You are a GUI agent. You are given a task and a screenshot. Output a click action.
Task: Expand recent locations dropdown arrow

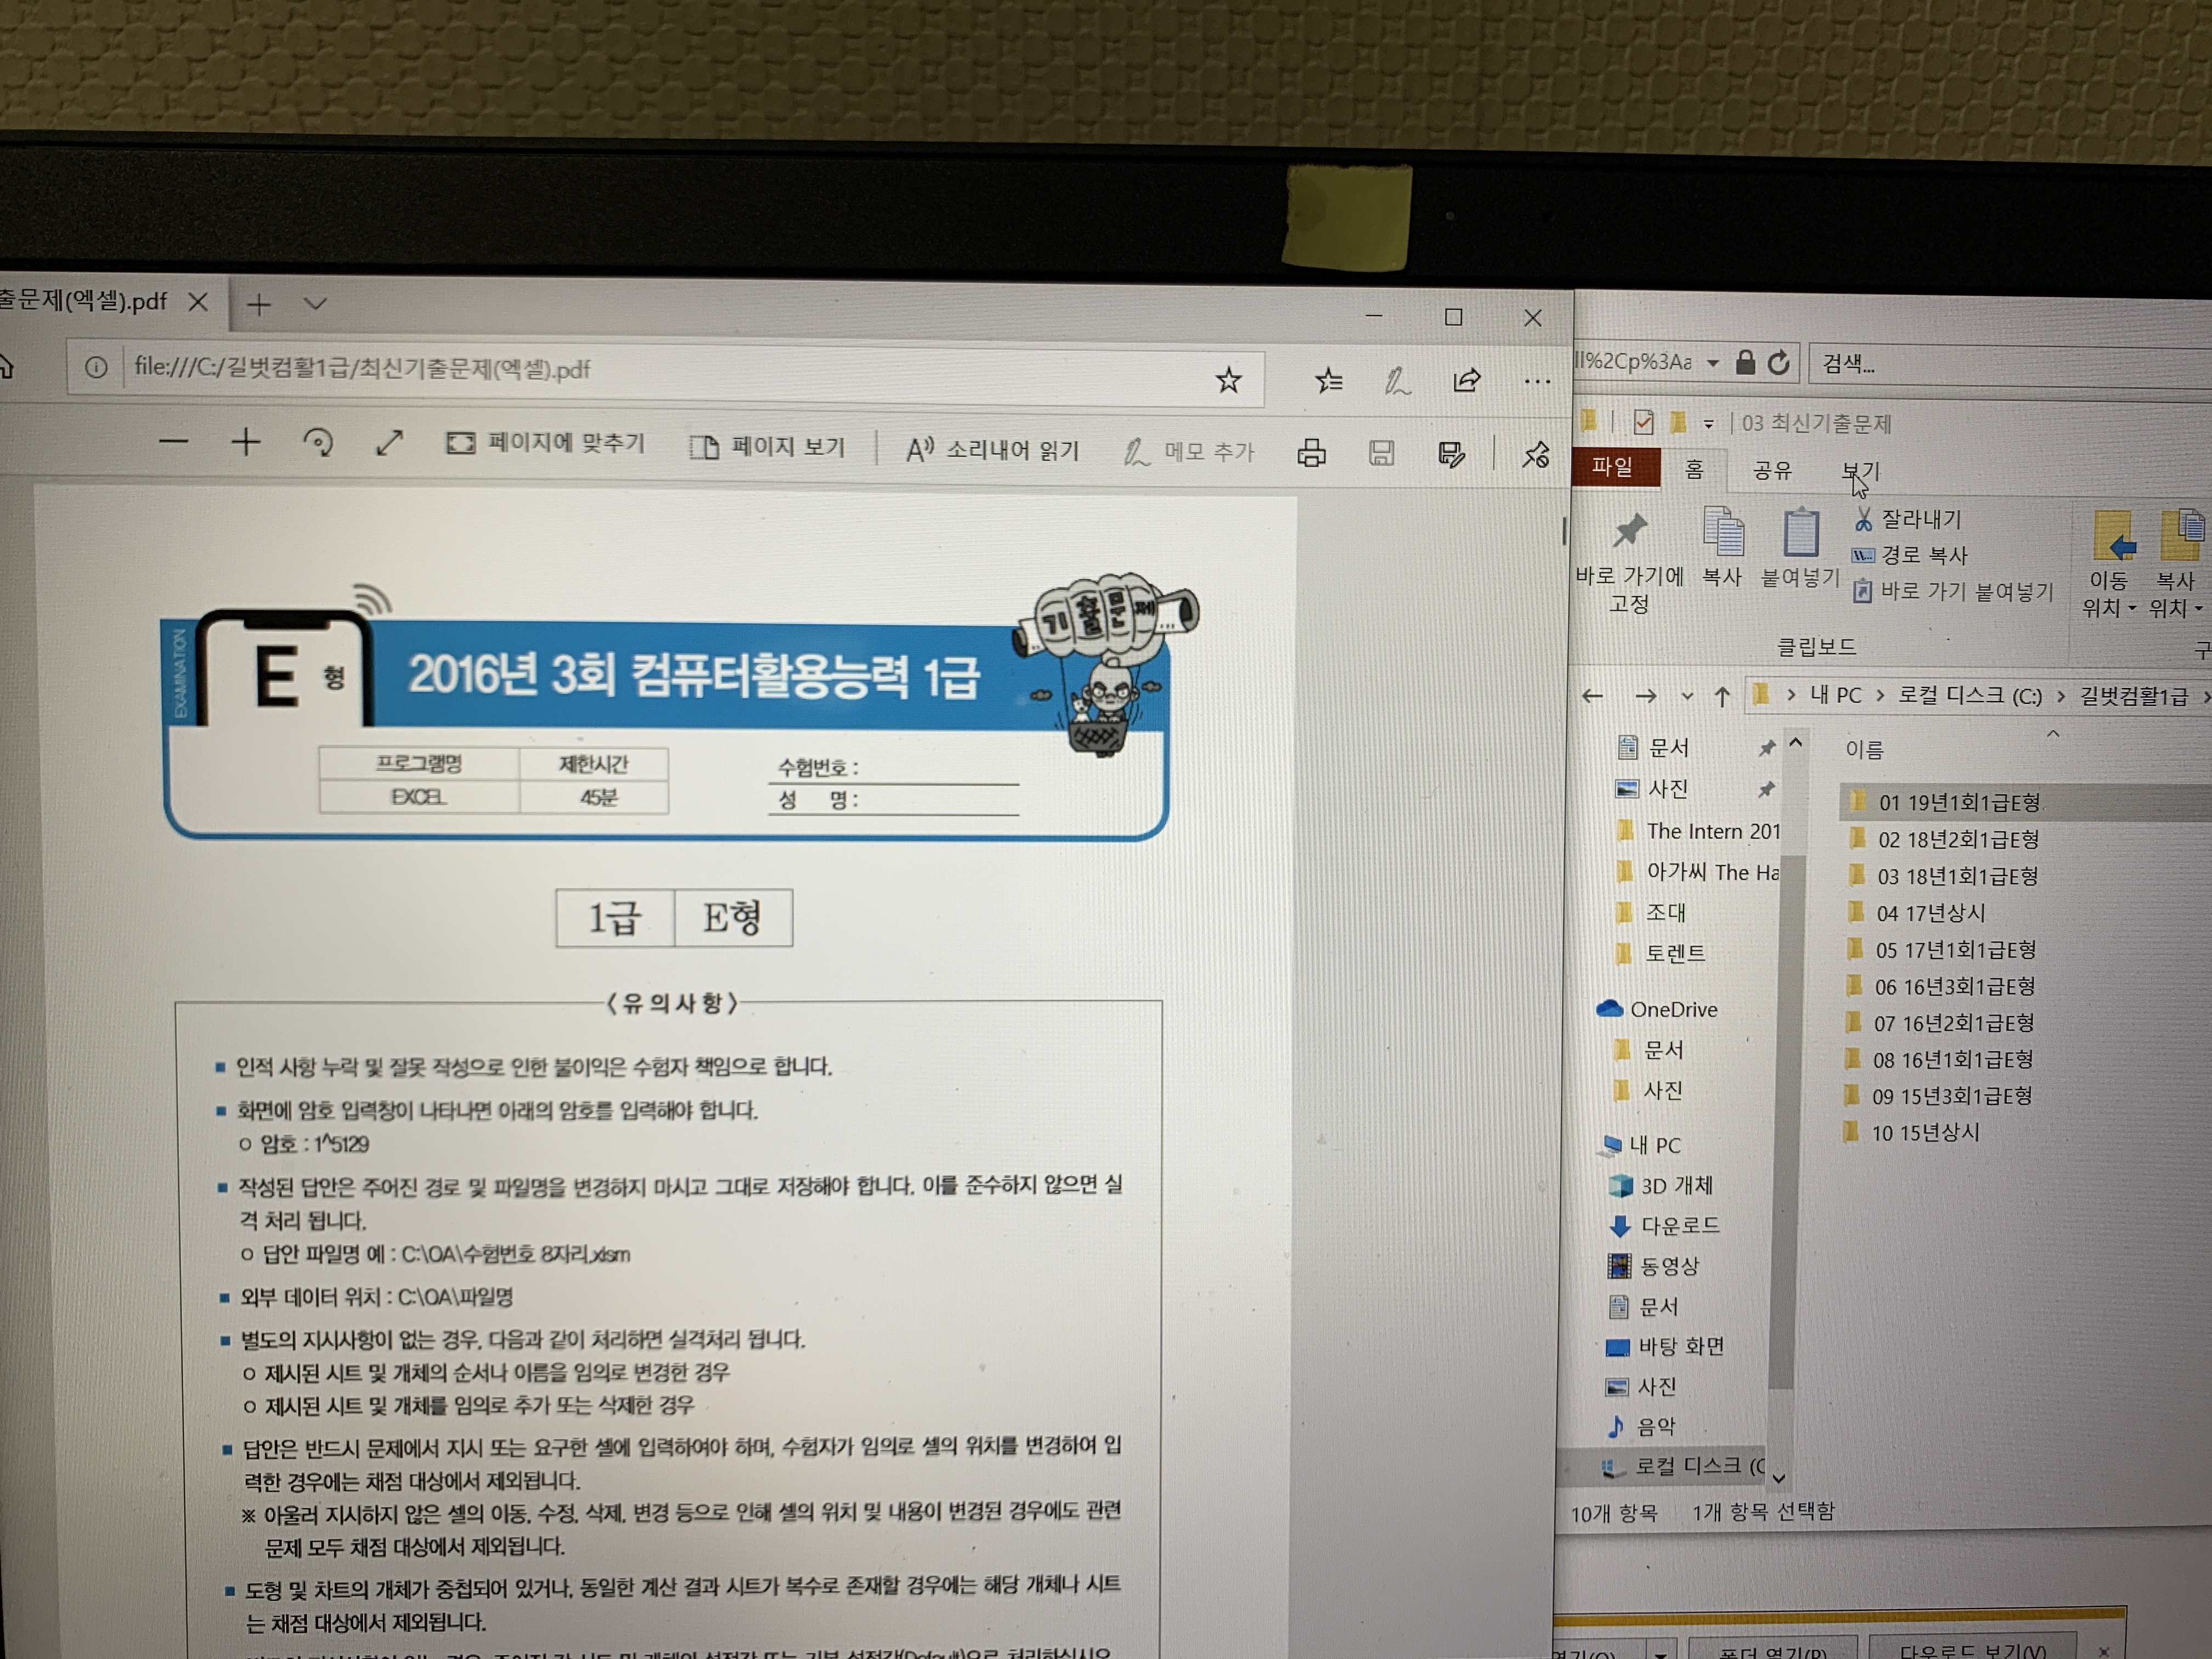point(1688,696)
